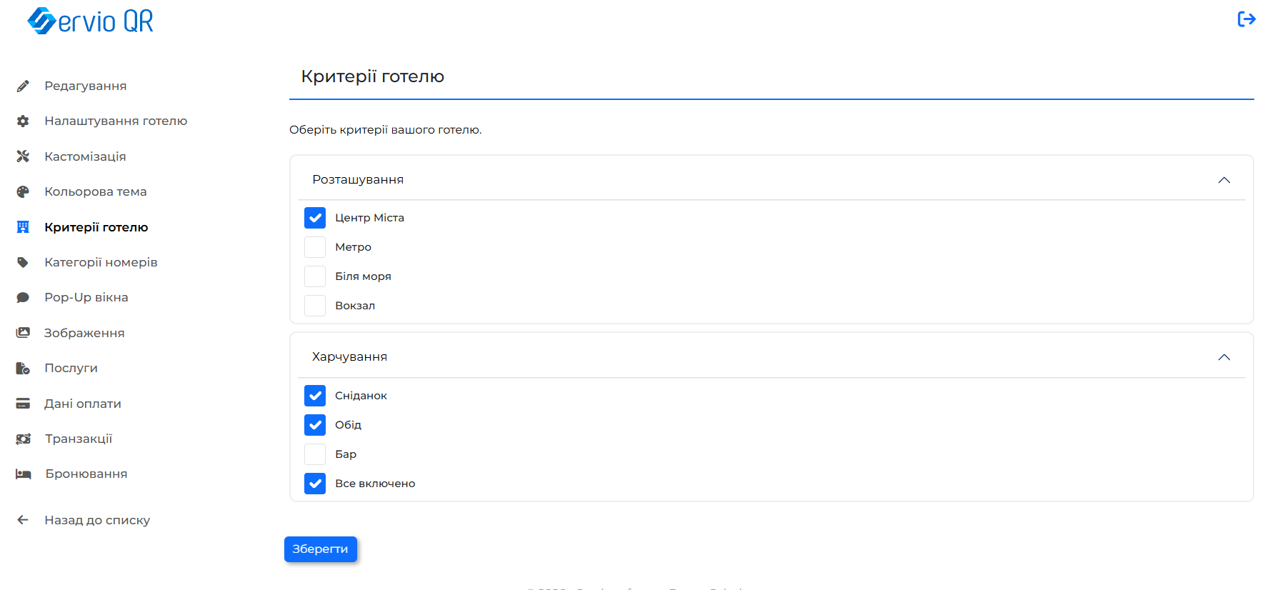
Task: Click the bed icon for Бронювання
Action: click(24, 474)
